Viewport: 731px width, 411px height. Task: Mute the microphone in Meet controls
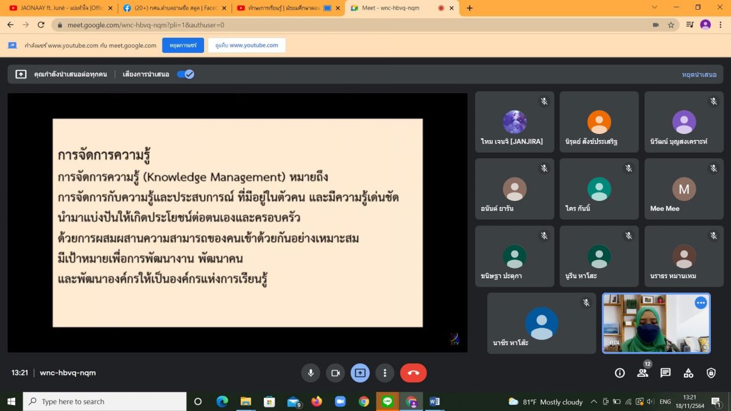point(311,373)
